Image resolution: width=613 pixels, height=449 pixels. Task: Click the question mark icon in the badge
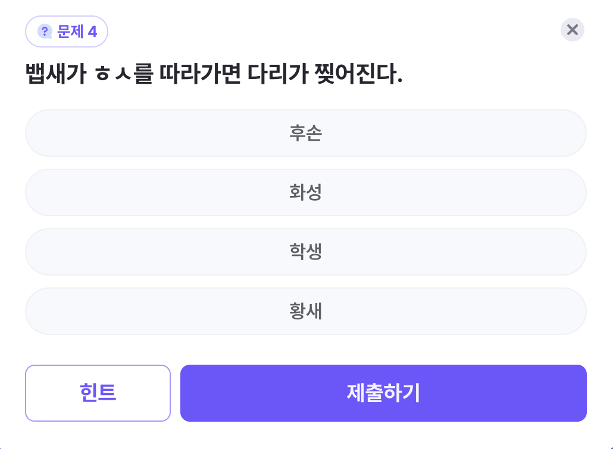click(45, 31)
